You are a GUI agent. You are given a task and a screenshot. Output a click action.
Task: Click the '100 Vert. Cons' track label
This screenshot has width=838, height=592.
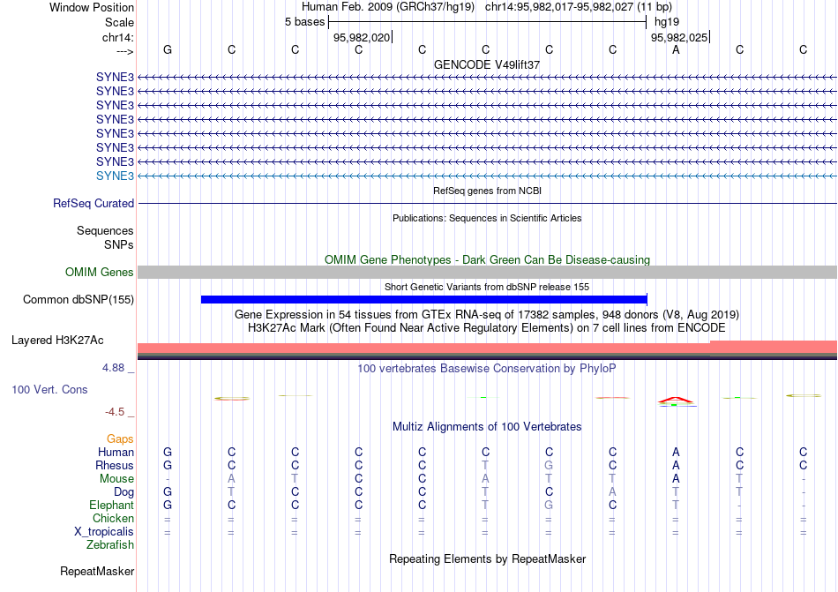tap(49, 389)
